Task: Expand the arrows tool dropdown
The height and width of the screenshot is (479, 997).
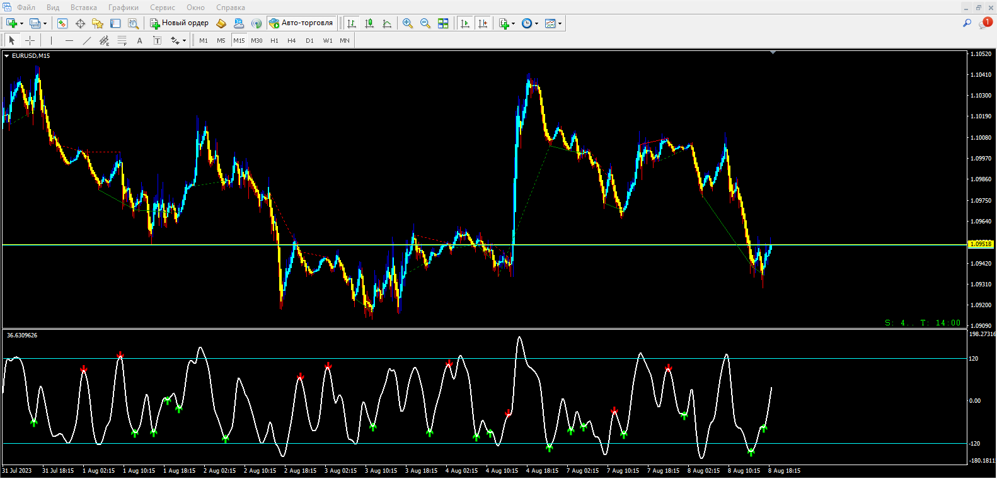Action: 184,40
